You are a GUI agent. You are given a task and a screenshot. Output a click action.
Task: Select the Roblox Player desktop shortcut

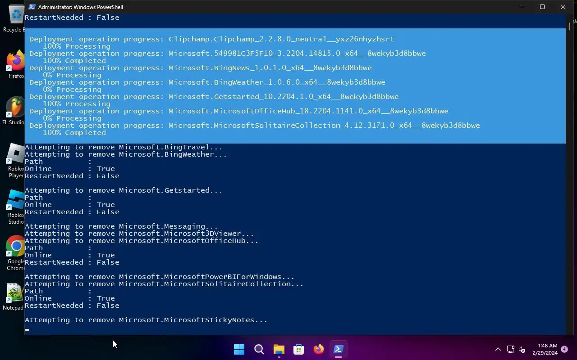15,161
